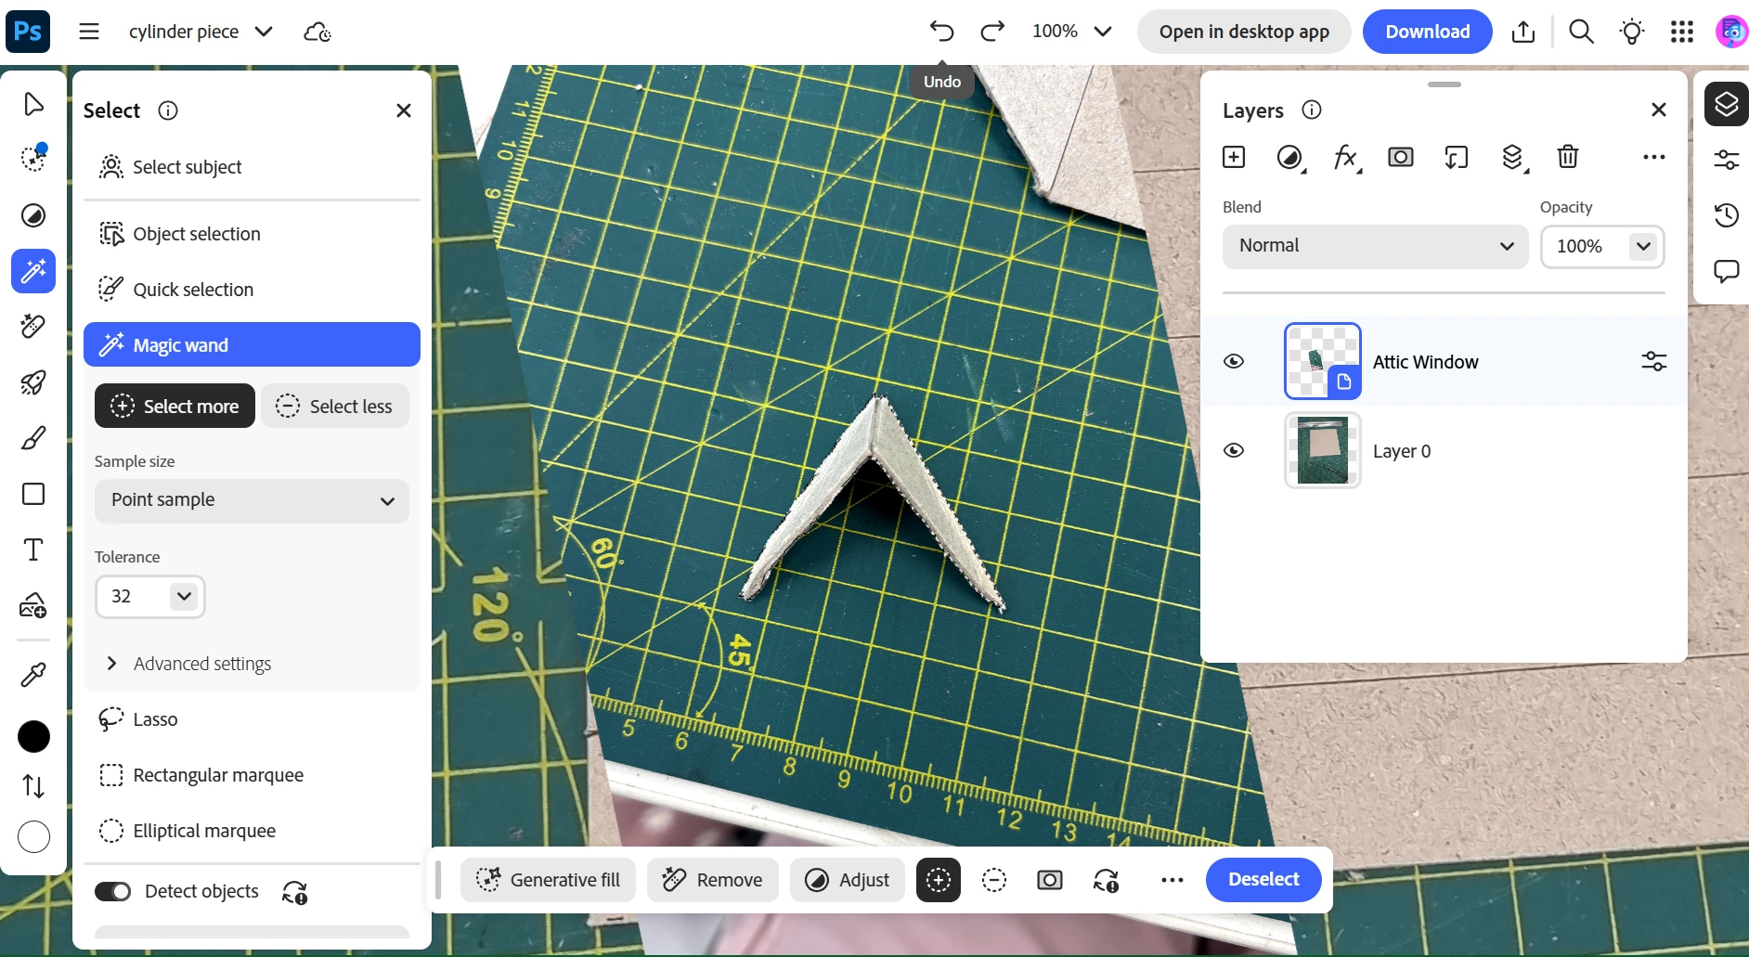This screenshot has width=1749, height=957.
Task: Open the Photoshop home logo
Action: tap(28, 31)
